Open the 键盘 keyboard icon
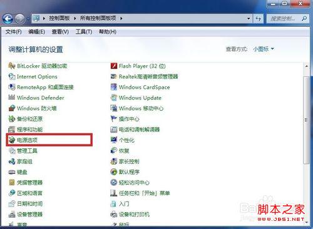This screenshot has height=229, width=313. coord(12,172)
